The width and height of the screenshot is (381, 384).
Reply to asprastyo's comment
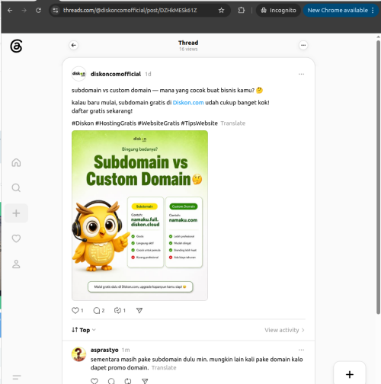(111, 381)
